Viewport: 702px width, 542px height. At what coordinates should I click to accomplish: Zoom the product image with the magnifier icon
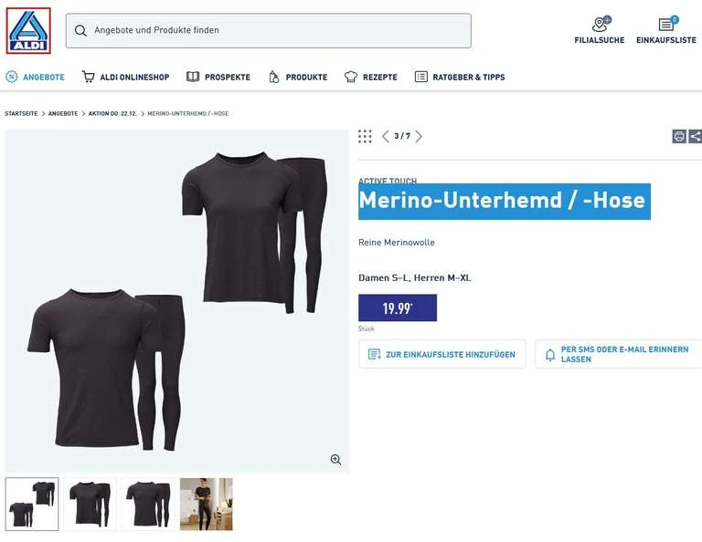click(x=335, y=460)
